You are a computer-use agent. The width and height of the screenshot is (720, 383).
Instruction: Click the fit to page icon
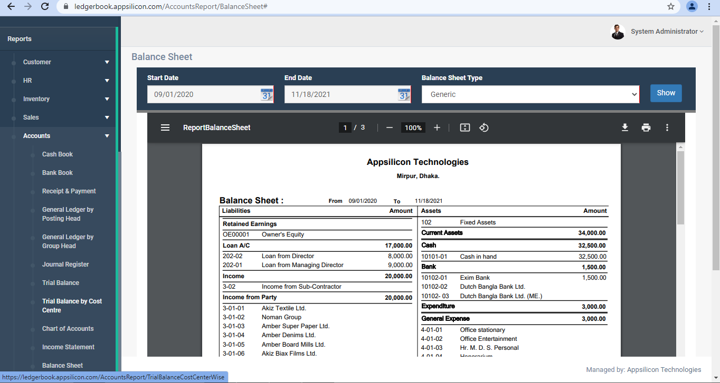(465, 127)
